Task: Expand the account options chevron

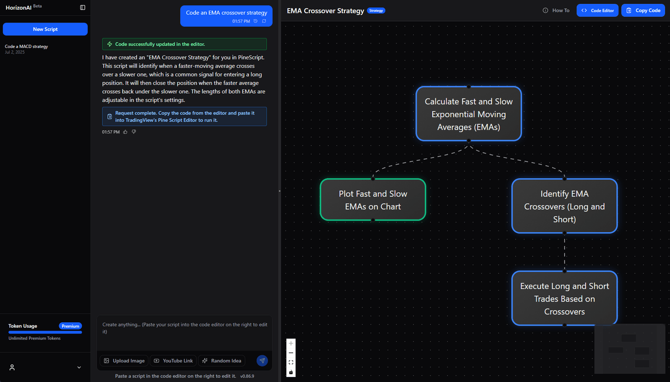Action: pos(79,367)
